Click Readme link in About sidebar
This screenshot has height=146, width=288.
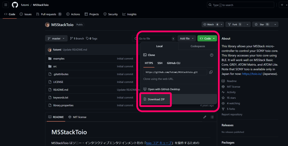[x=229, y=81]
